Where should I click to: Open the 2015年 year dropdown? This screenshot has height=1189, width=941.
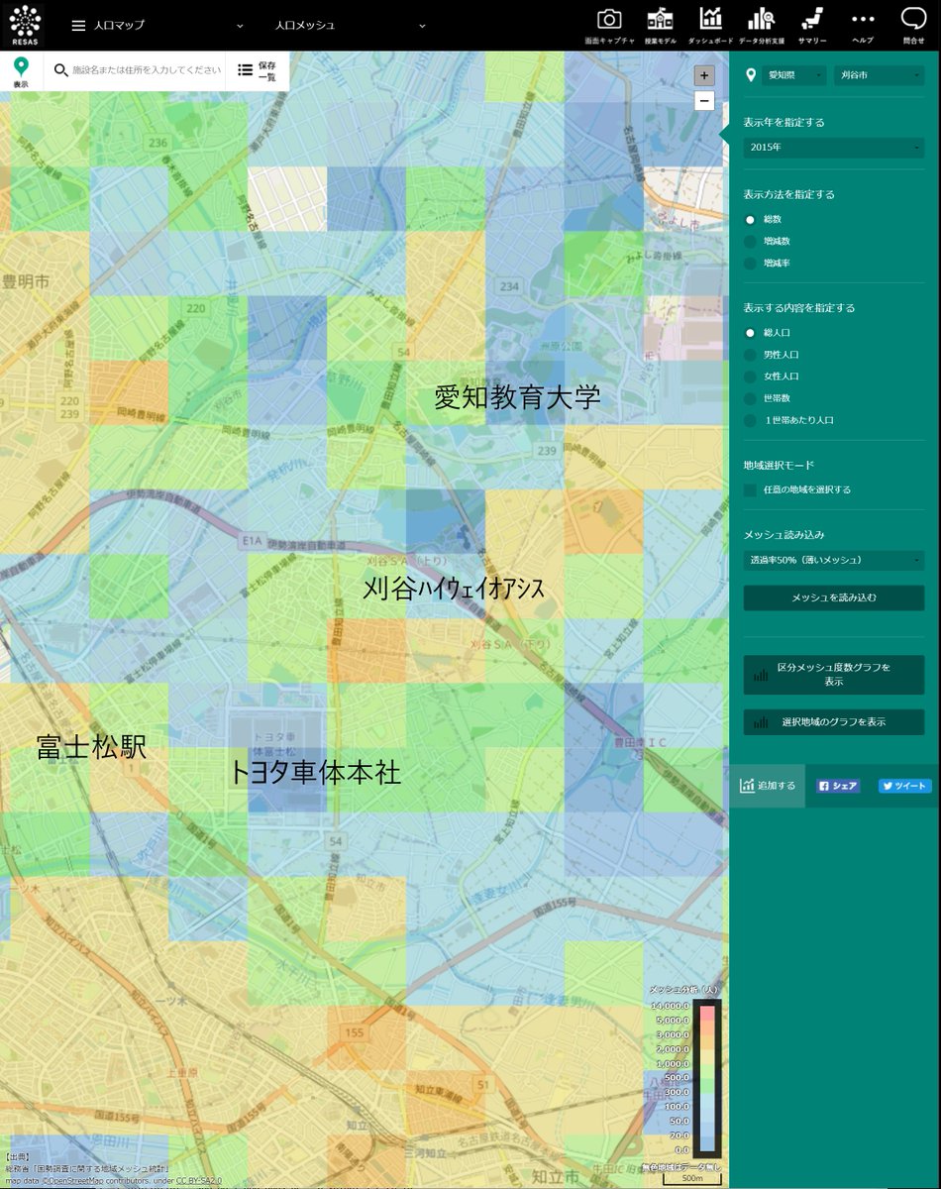coord(834,147)
